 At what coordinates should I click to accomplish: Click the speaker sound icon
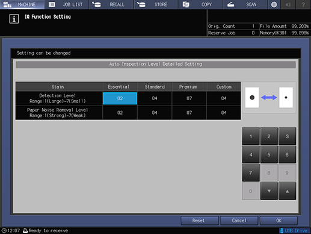coord(288,4)
